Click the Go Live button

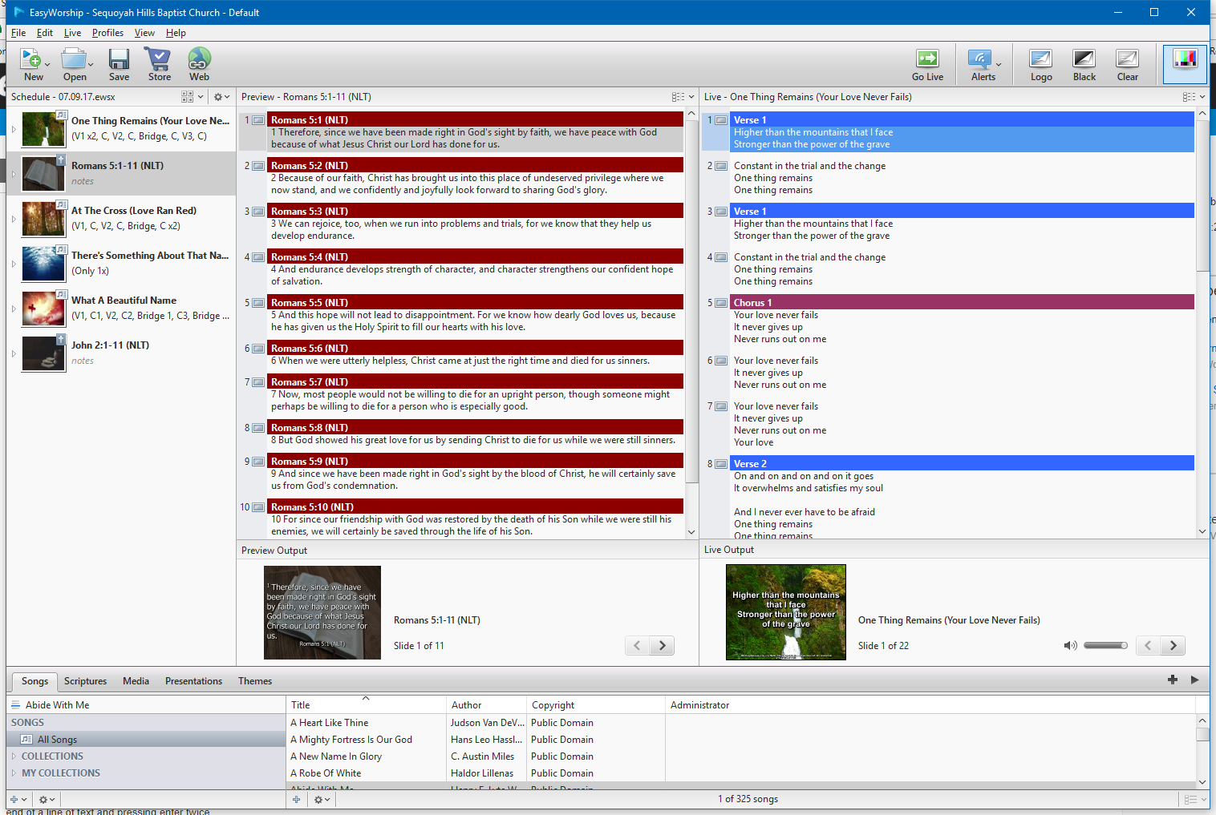tap(927, 65)
